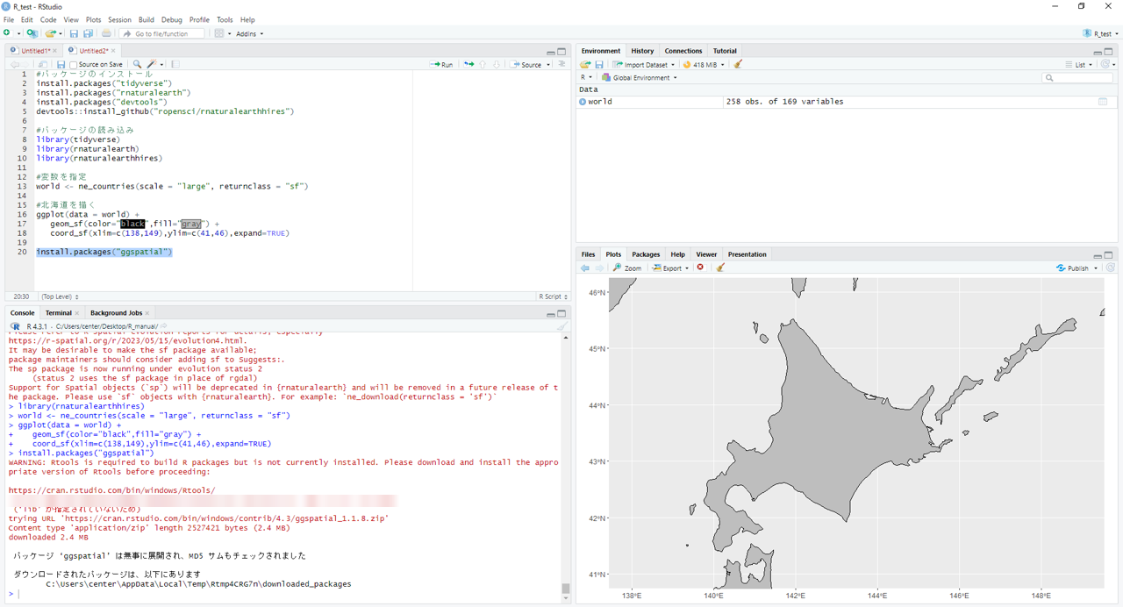The image size is (1123, 607).
Task: Click the Run button in the editor
Action: (441, 64)
